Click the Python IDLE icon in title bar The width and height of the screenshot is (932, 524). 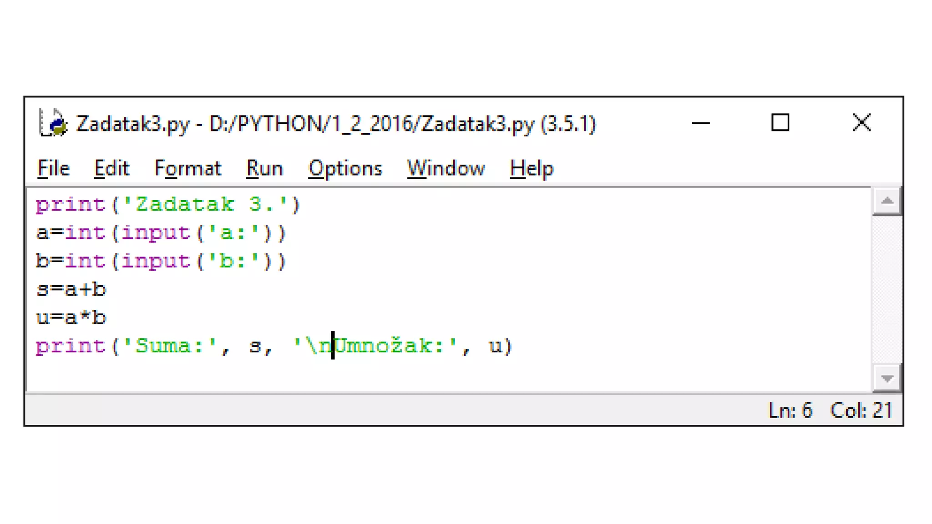[53, 123]
